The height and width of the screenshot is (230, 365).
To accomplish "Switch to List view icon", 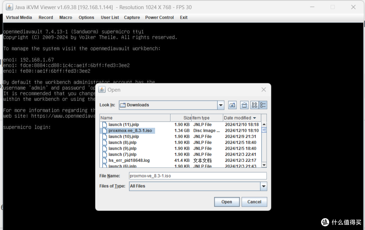I will (254, 105).
